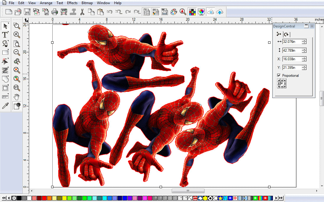Jump to the end of the color palette
Screen dimensions: 324x202
click(x=281, y=198)
